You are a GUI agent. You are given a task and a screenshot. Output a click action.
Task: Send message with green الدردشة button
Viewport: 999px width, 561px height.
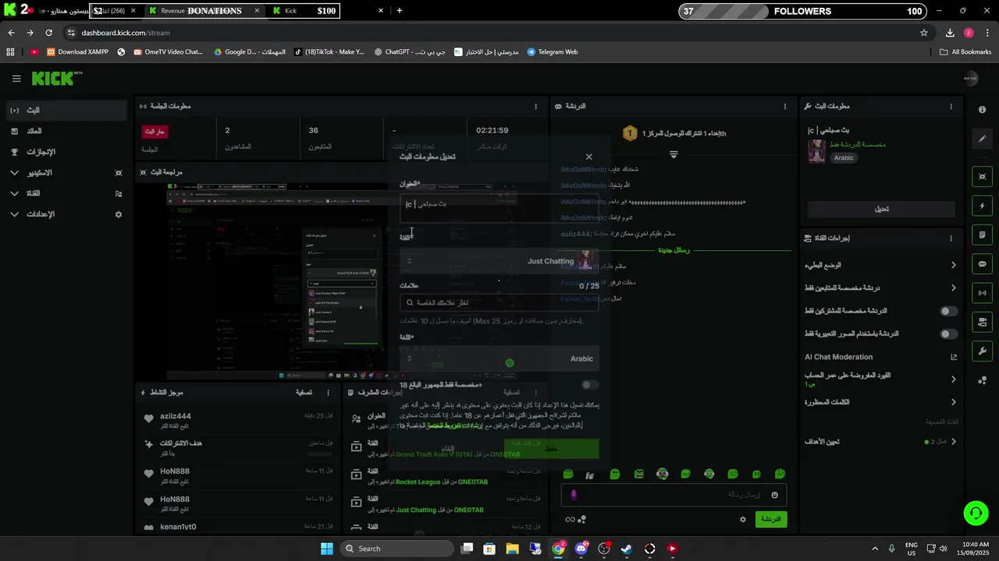click(x=771, y=519)
